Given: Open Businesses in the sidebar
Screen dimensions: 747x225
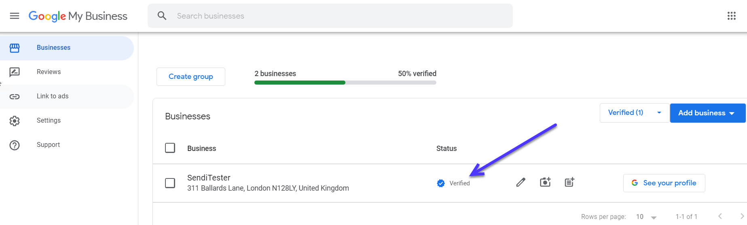Looking at the screenshot, I should [67, 48].
